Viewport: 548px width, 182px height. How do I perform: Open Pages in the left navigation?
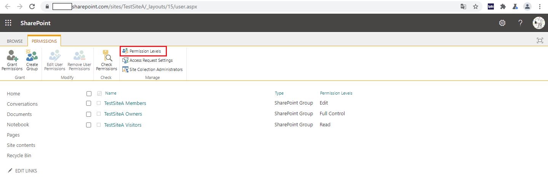click(x=13, y=135)
